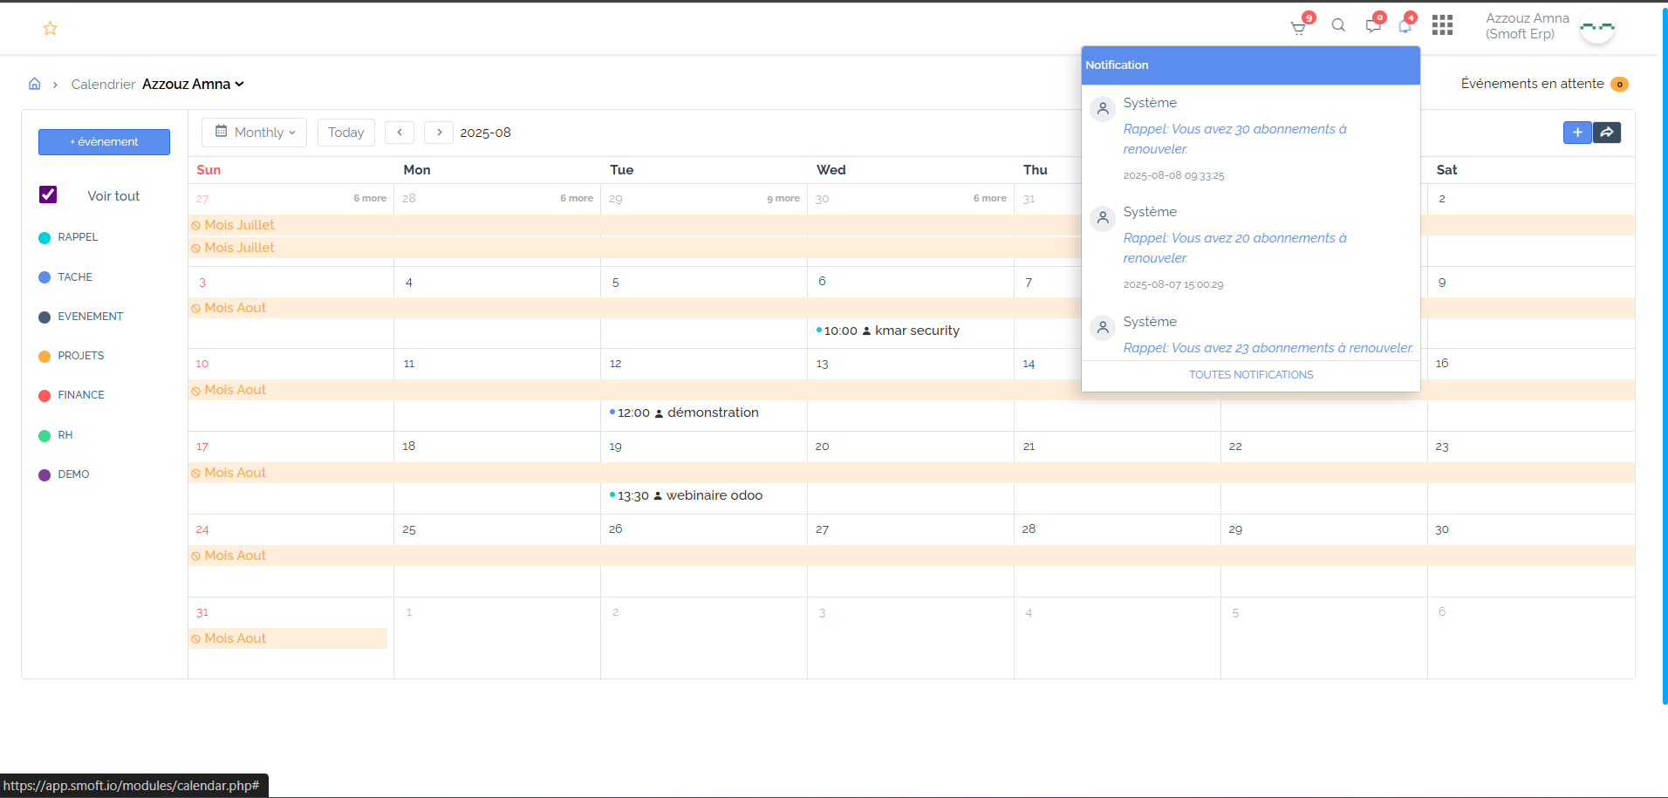Click the Sun column header
The image size is (1668, 798).
pyautogui.click(x=208, y=170)
